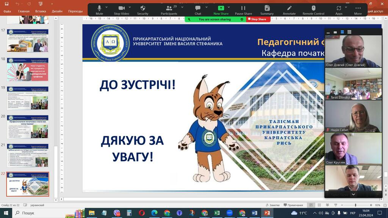Click the Заметки notes button

[272, 205]
